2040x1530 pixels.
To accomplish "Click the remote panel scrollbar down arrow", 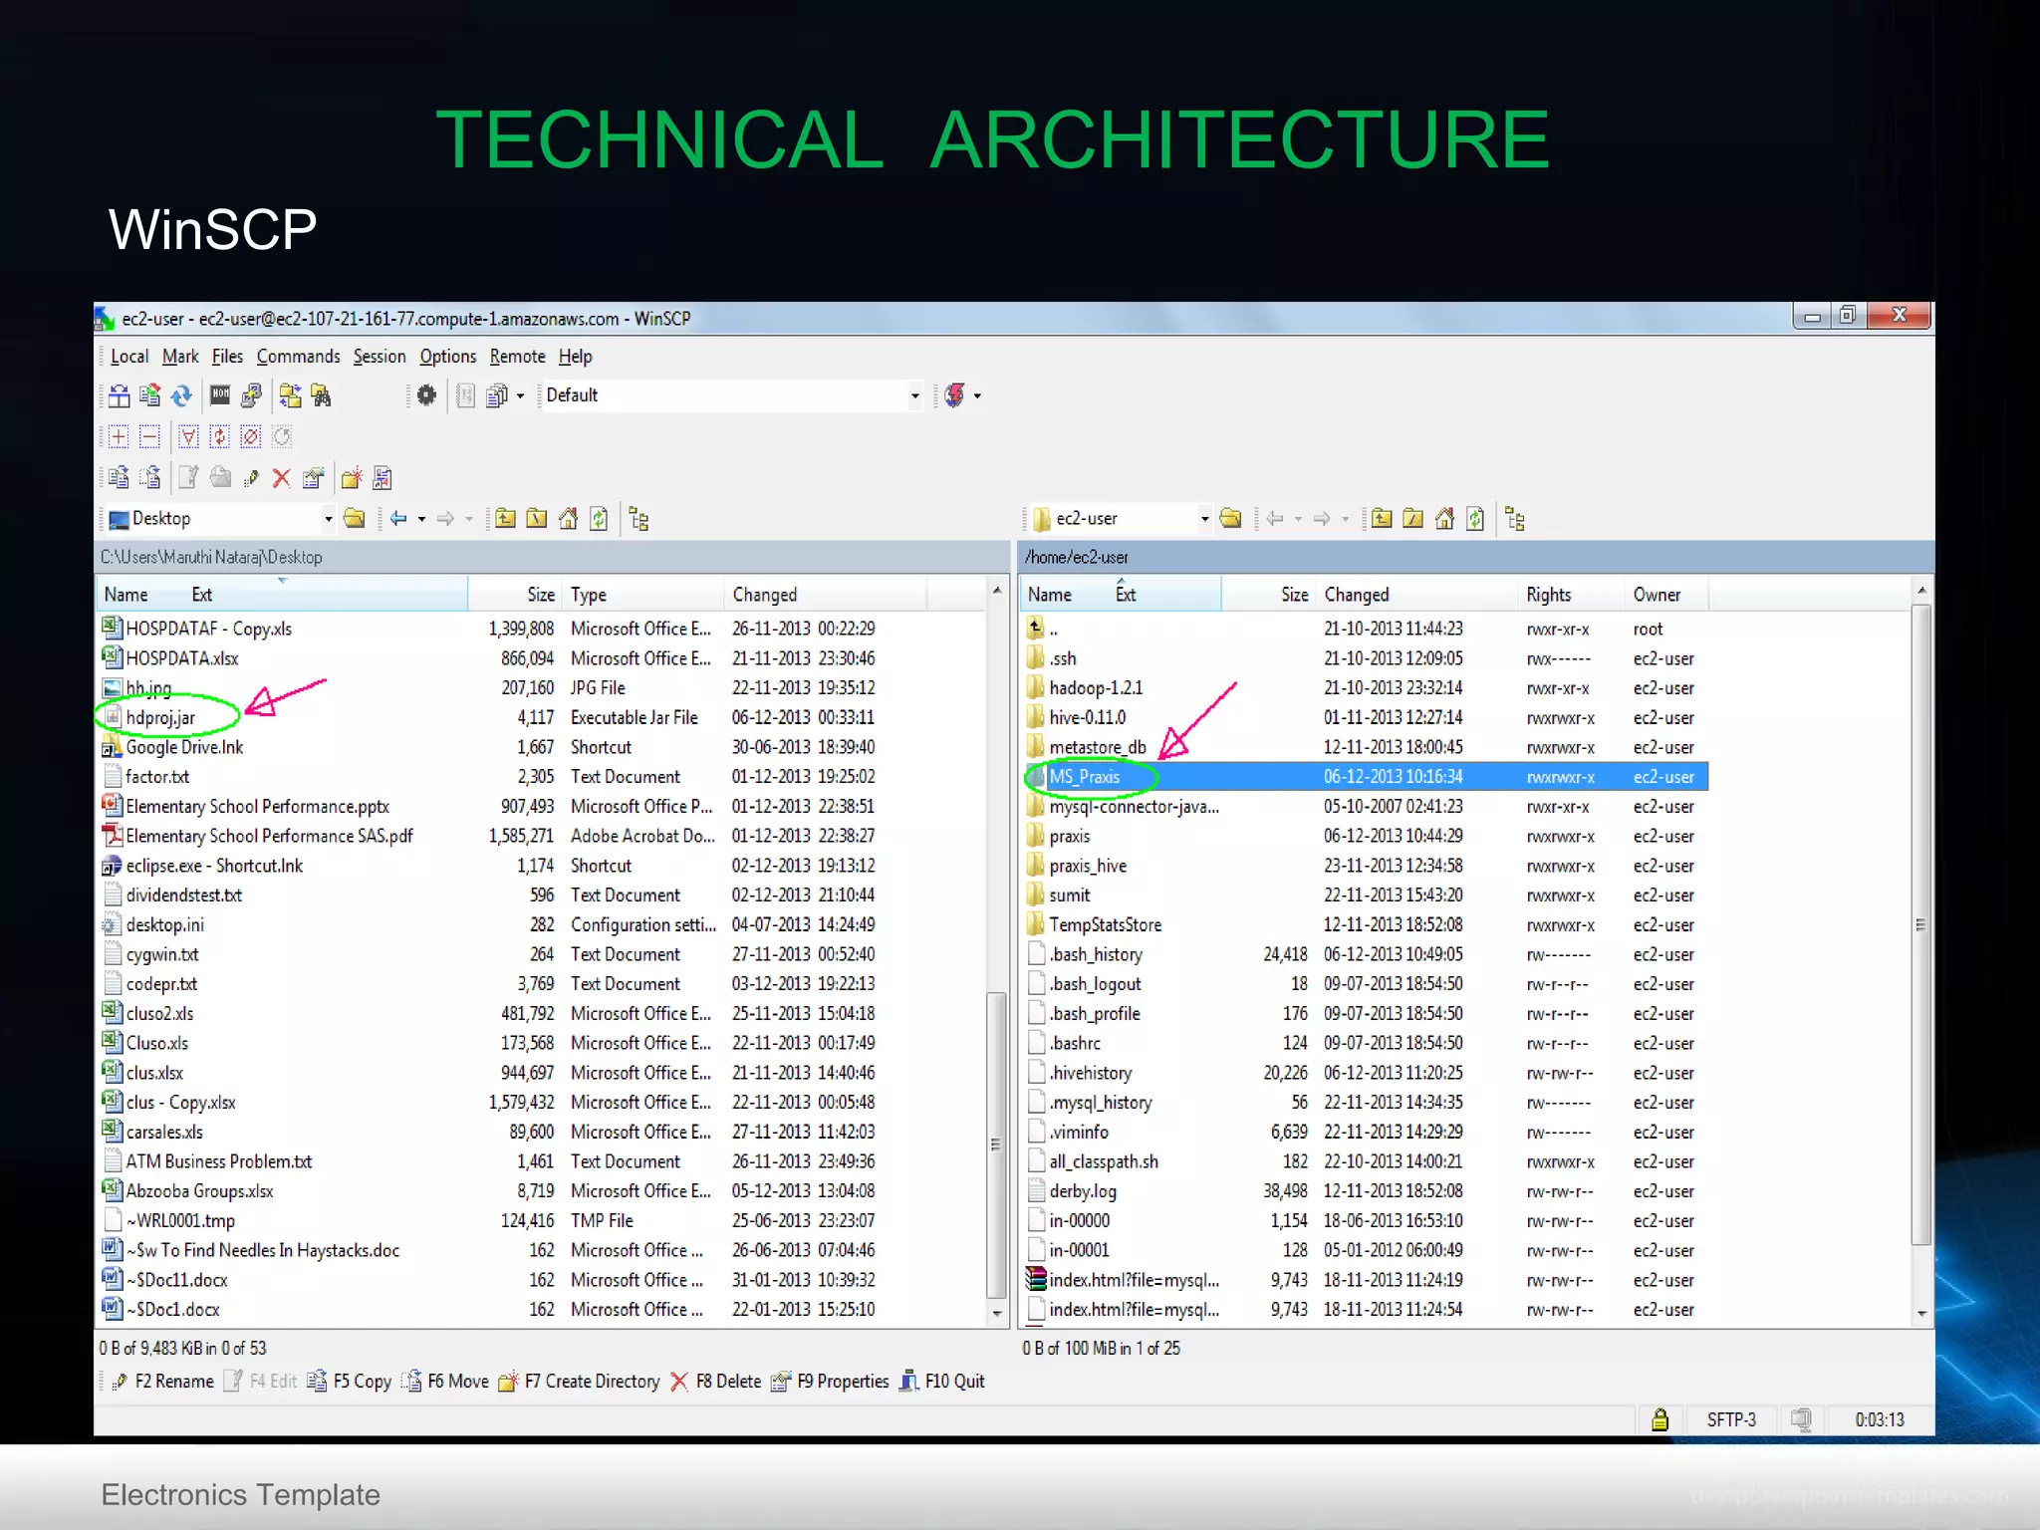I will click(x=1921, y=1314).
